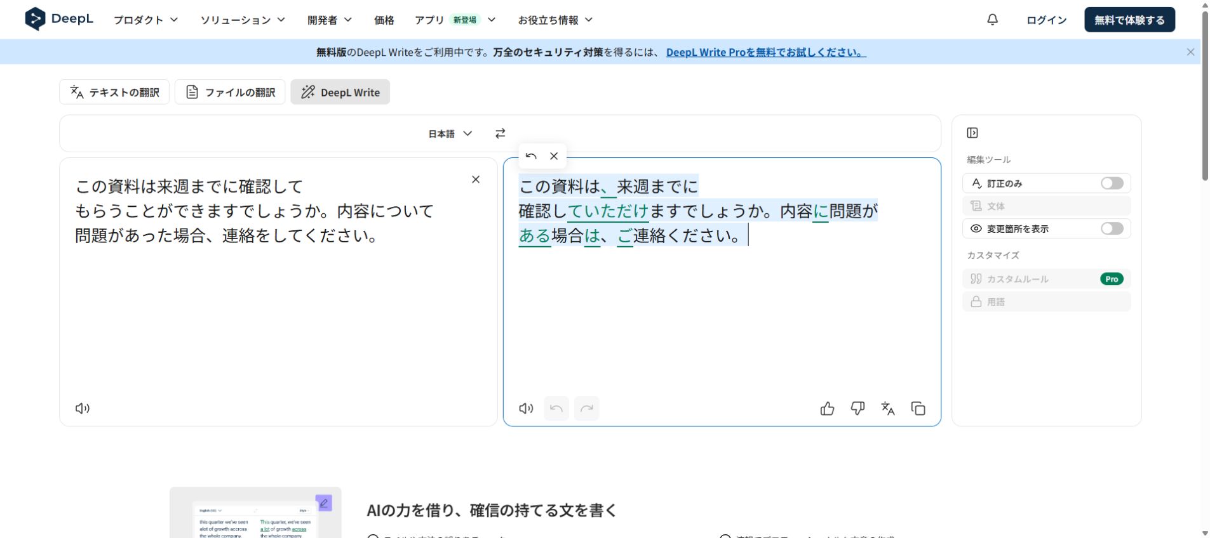Copy the rewritten text to the clipboard
Screen dimensions: 1210x538
pos(918,409)
